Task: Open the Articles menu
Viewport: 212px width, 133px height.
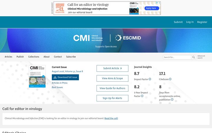Action: coord(8,57)
